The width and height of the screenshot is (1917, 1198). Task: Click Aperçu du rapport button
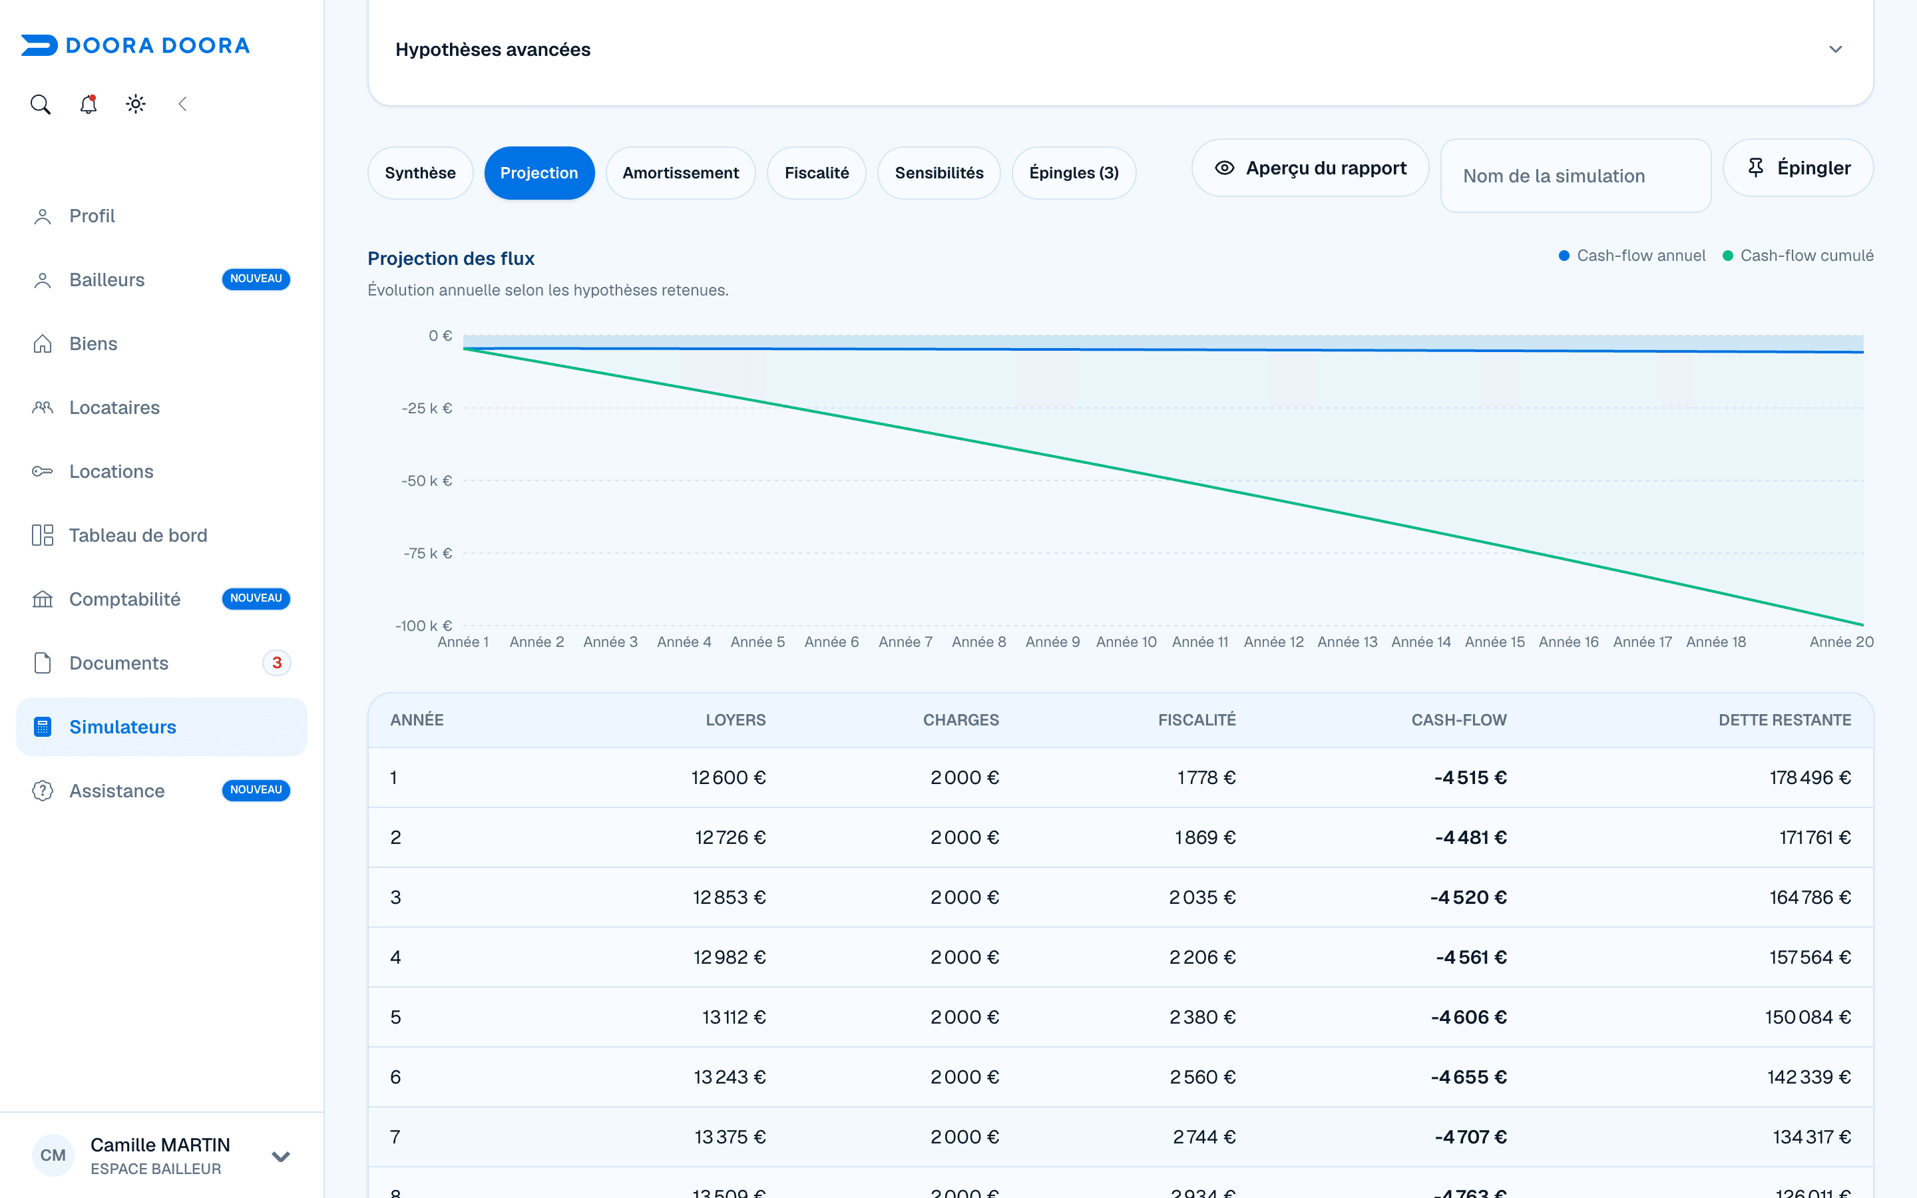[x=1310, y=168]
